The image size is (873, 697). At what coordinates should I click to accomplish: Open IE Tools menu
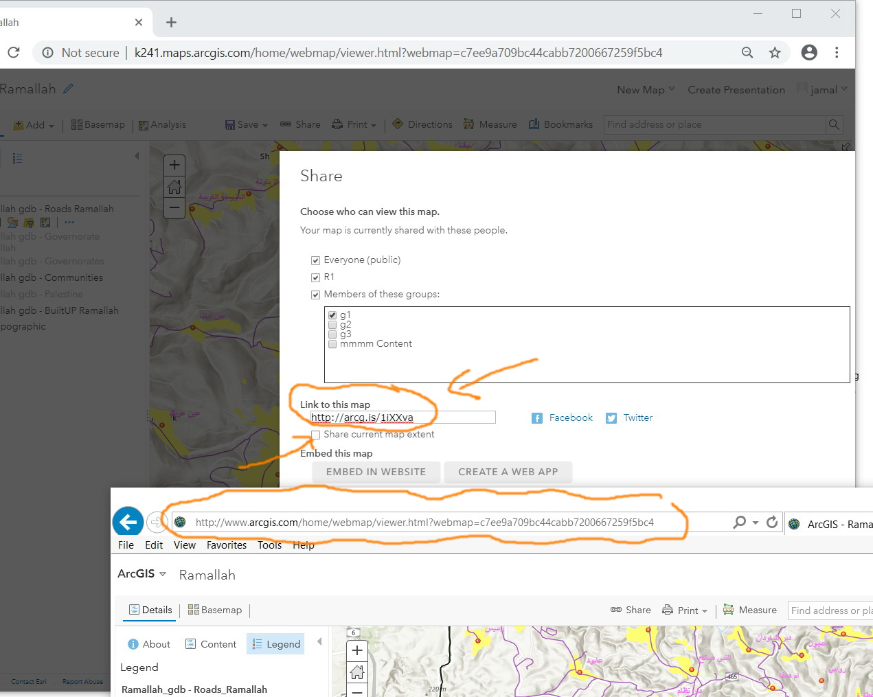click(x=270, y=545)
